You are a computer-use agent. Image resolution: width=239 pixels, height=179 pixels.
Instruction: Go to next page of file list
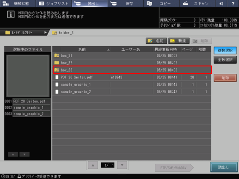pos(122,165)
